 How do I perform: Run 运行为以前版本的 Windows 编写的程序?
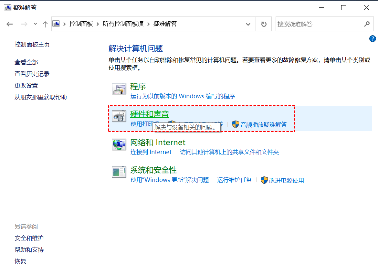183,96
